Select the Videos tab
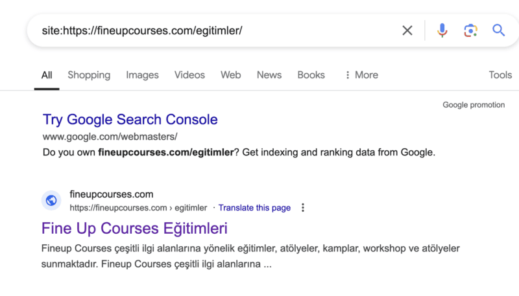This screenshot has height=296, width=519. pos(189,75)
